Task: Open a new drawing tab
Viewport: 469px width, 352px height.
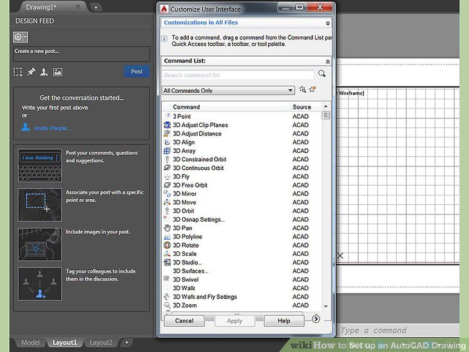Action: (x=96, y=8)
